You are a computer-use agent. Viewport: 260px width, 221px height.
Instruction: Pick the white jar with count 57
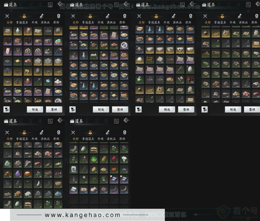coord(74,170)
